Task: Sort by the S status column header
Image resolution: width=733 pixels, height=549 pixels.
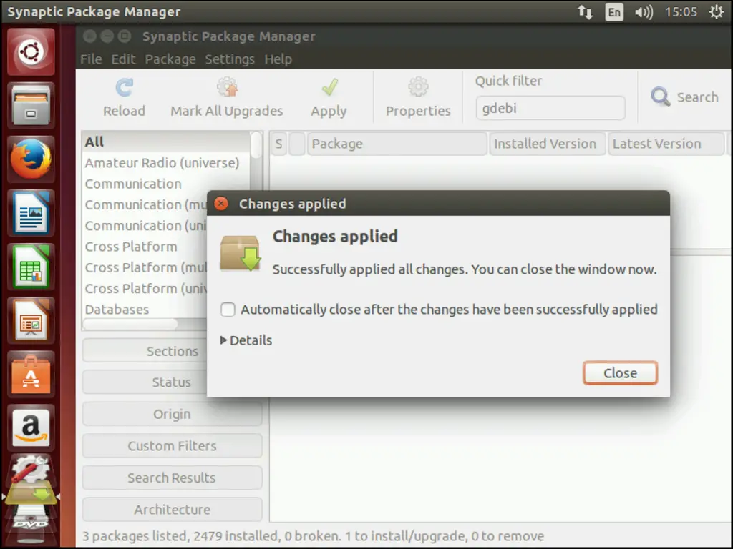Action: pyautogui.click(x=279, y=144)
